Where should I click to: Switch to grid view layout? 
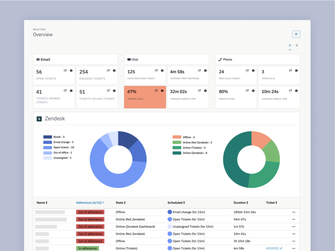(x=290, y=45)
